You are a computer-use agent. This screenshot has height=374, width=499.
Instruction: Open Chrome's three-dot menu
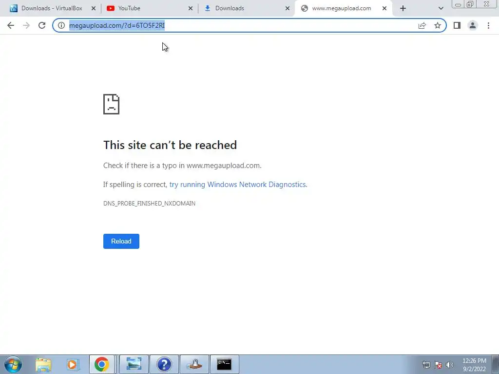pyautogui.click(x=488, y=25)
